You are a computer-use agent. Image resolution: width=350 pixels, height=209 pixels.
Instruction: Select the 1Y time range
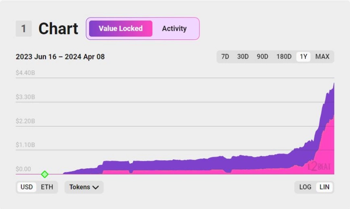coord(304,57)
